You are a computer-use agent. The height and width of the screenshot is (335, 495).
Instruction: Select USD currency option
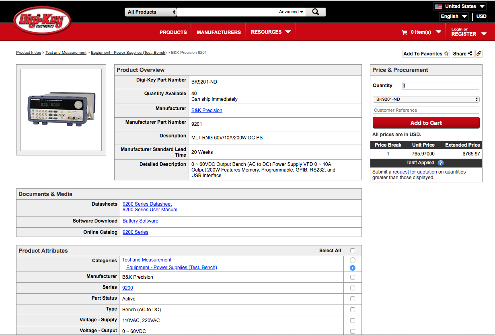(x=481, y=16)
